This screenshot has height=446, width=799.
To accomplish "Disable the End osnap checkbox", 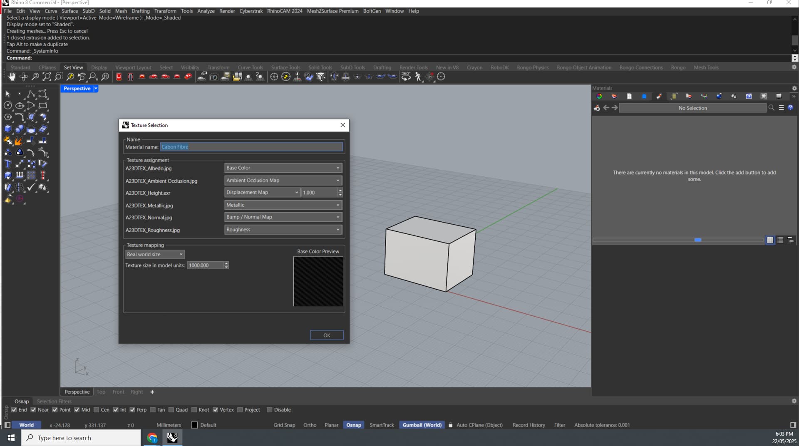I will 14,410.
